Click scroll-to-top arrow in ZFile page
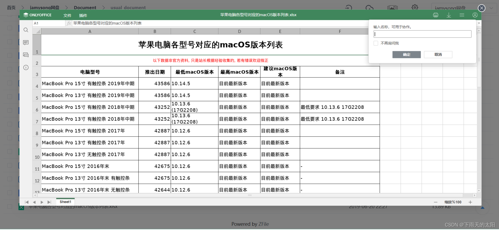This screenshot has width=499, height=230. pyautogui.click(x=482, y=208)
